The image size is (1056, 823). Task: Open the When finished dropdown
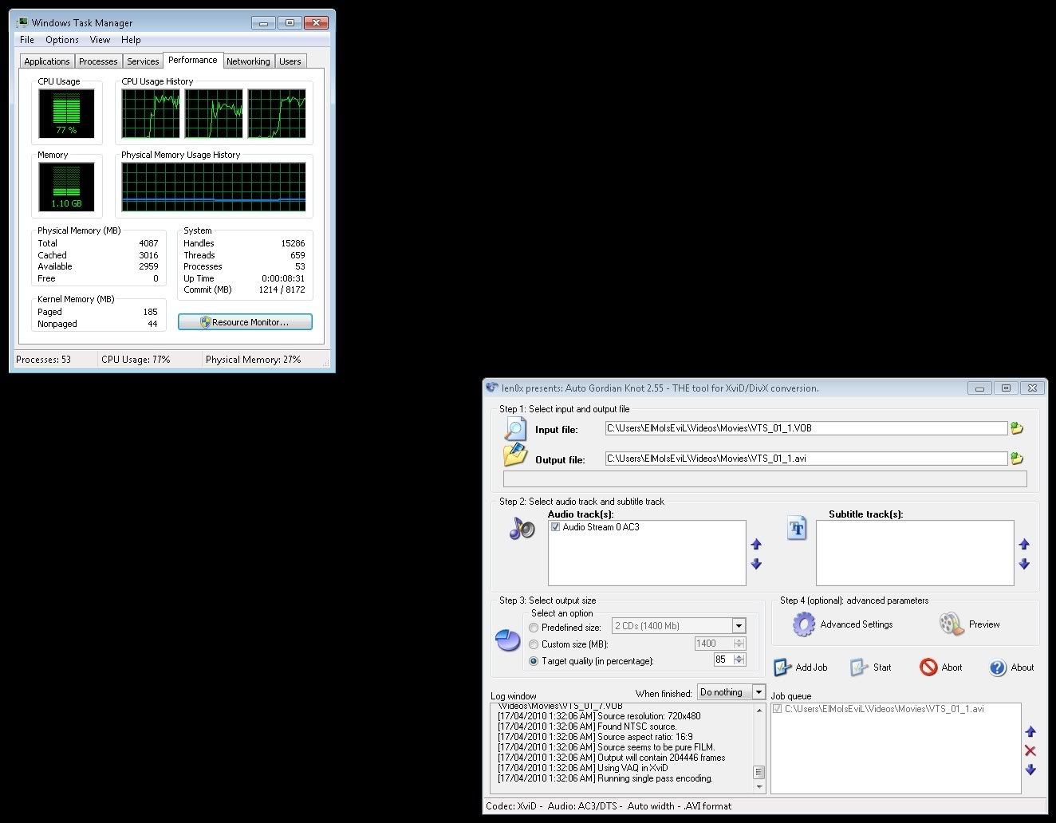[759, 692]
